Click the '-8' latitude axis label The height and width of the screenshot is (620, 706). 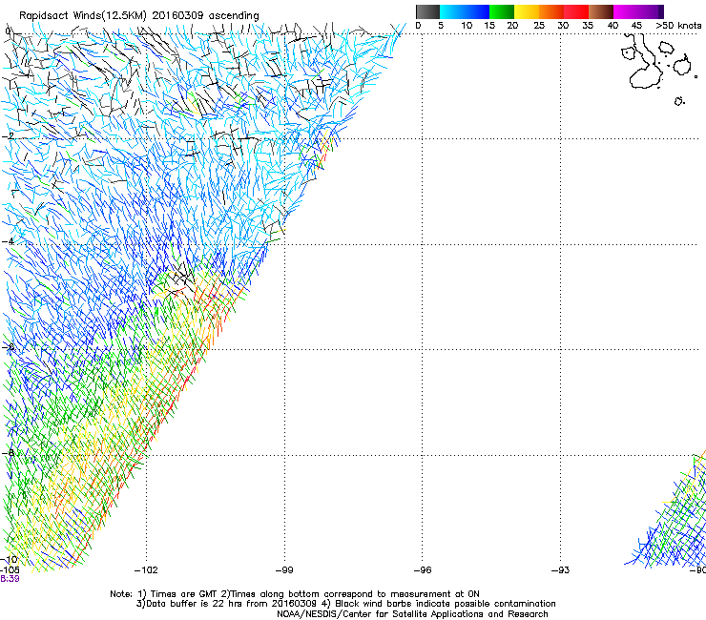(x=8, y=453)
